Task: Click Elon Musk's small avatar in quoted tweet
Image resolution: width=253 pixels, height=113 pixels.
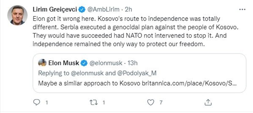Action: 42,63
